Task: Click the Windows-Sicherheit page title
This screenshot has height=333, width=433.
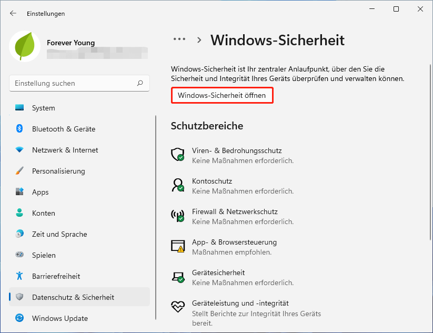Action: (x=277, y=41)
